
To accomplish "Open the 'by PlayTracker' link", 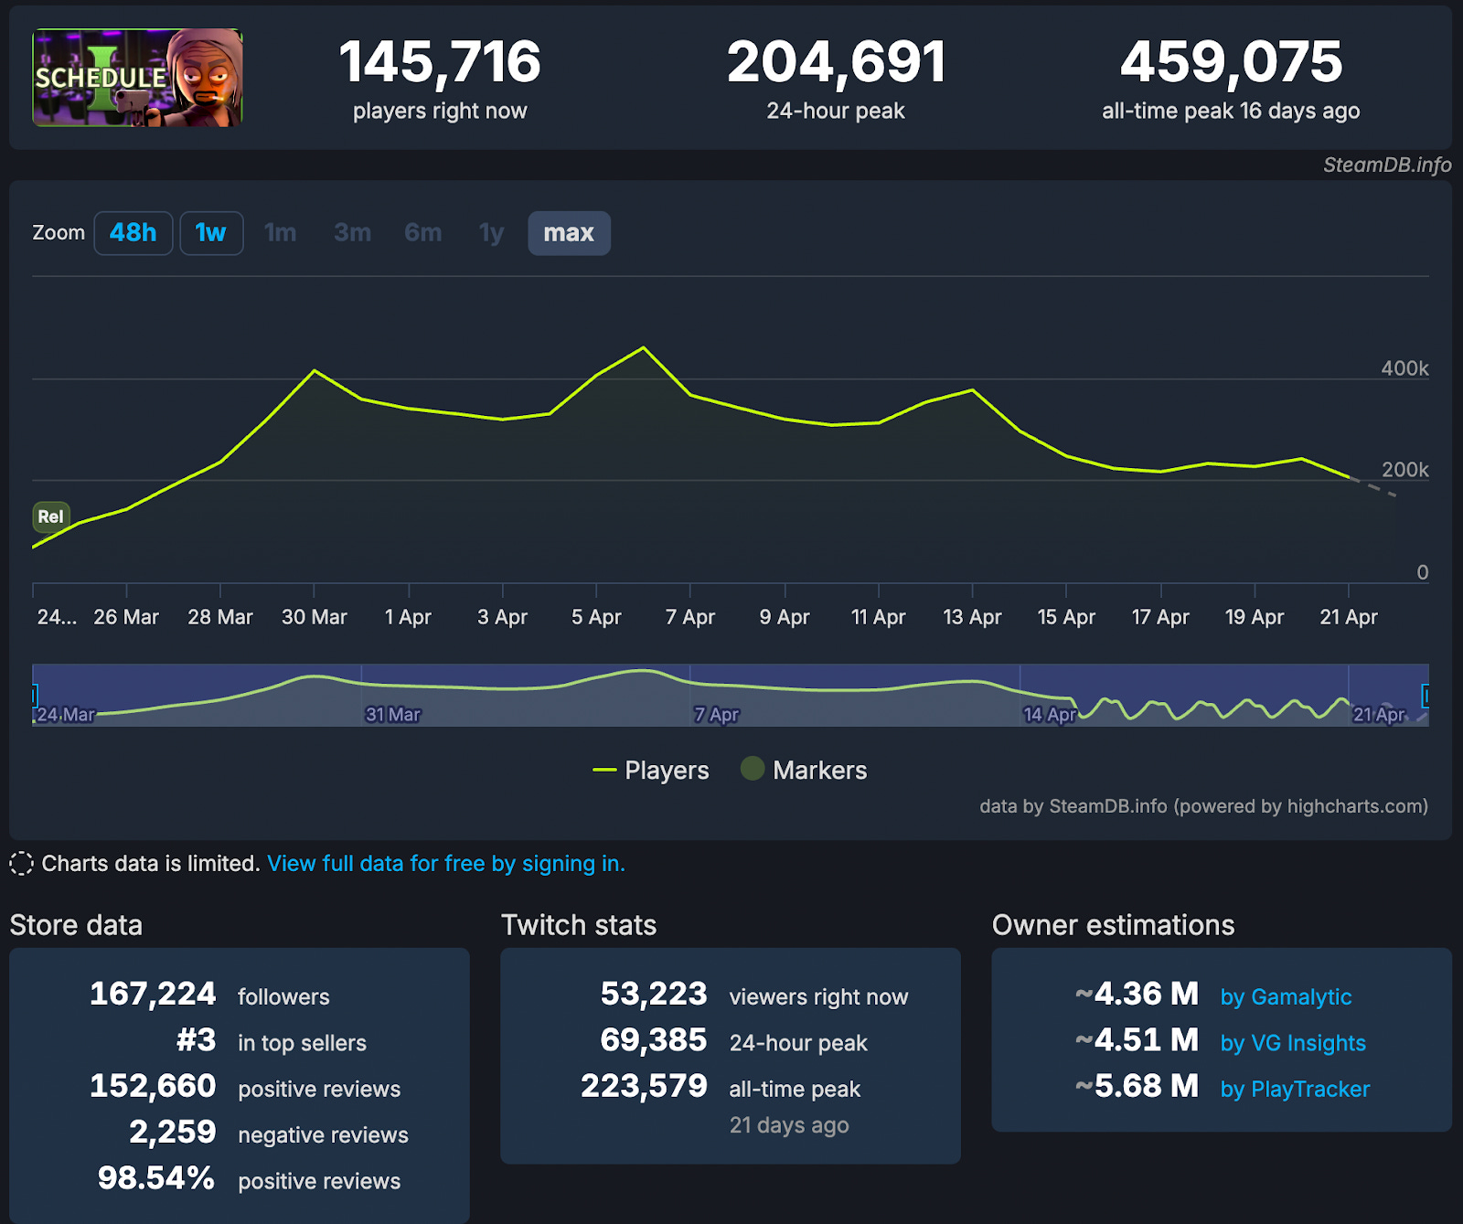I will point(1295,1090).
